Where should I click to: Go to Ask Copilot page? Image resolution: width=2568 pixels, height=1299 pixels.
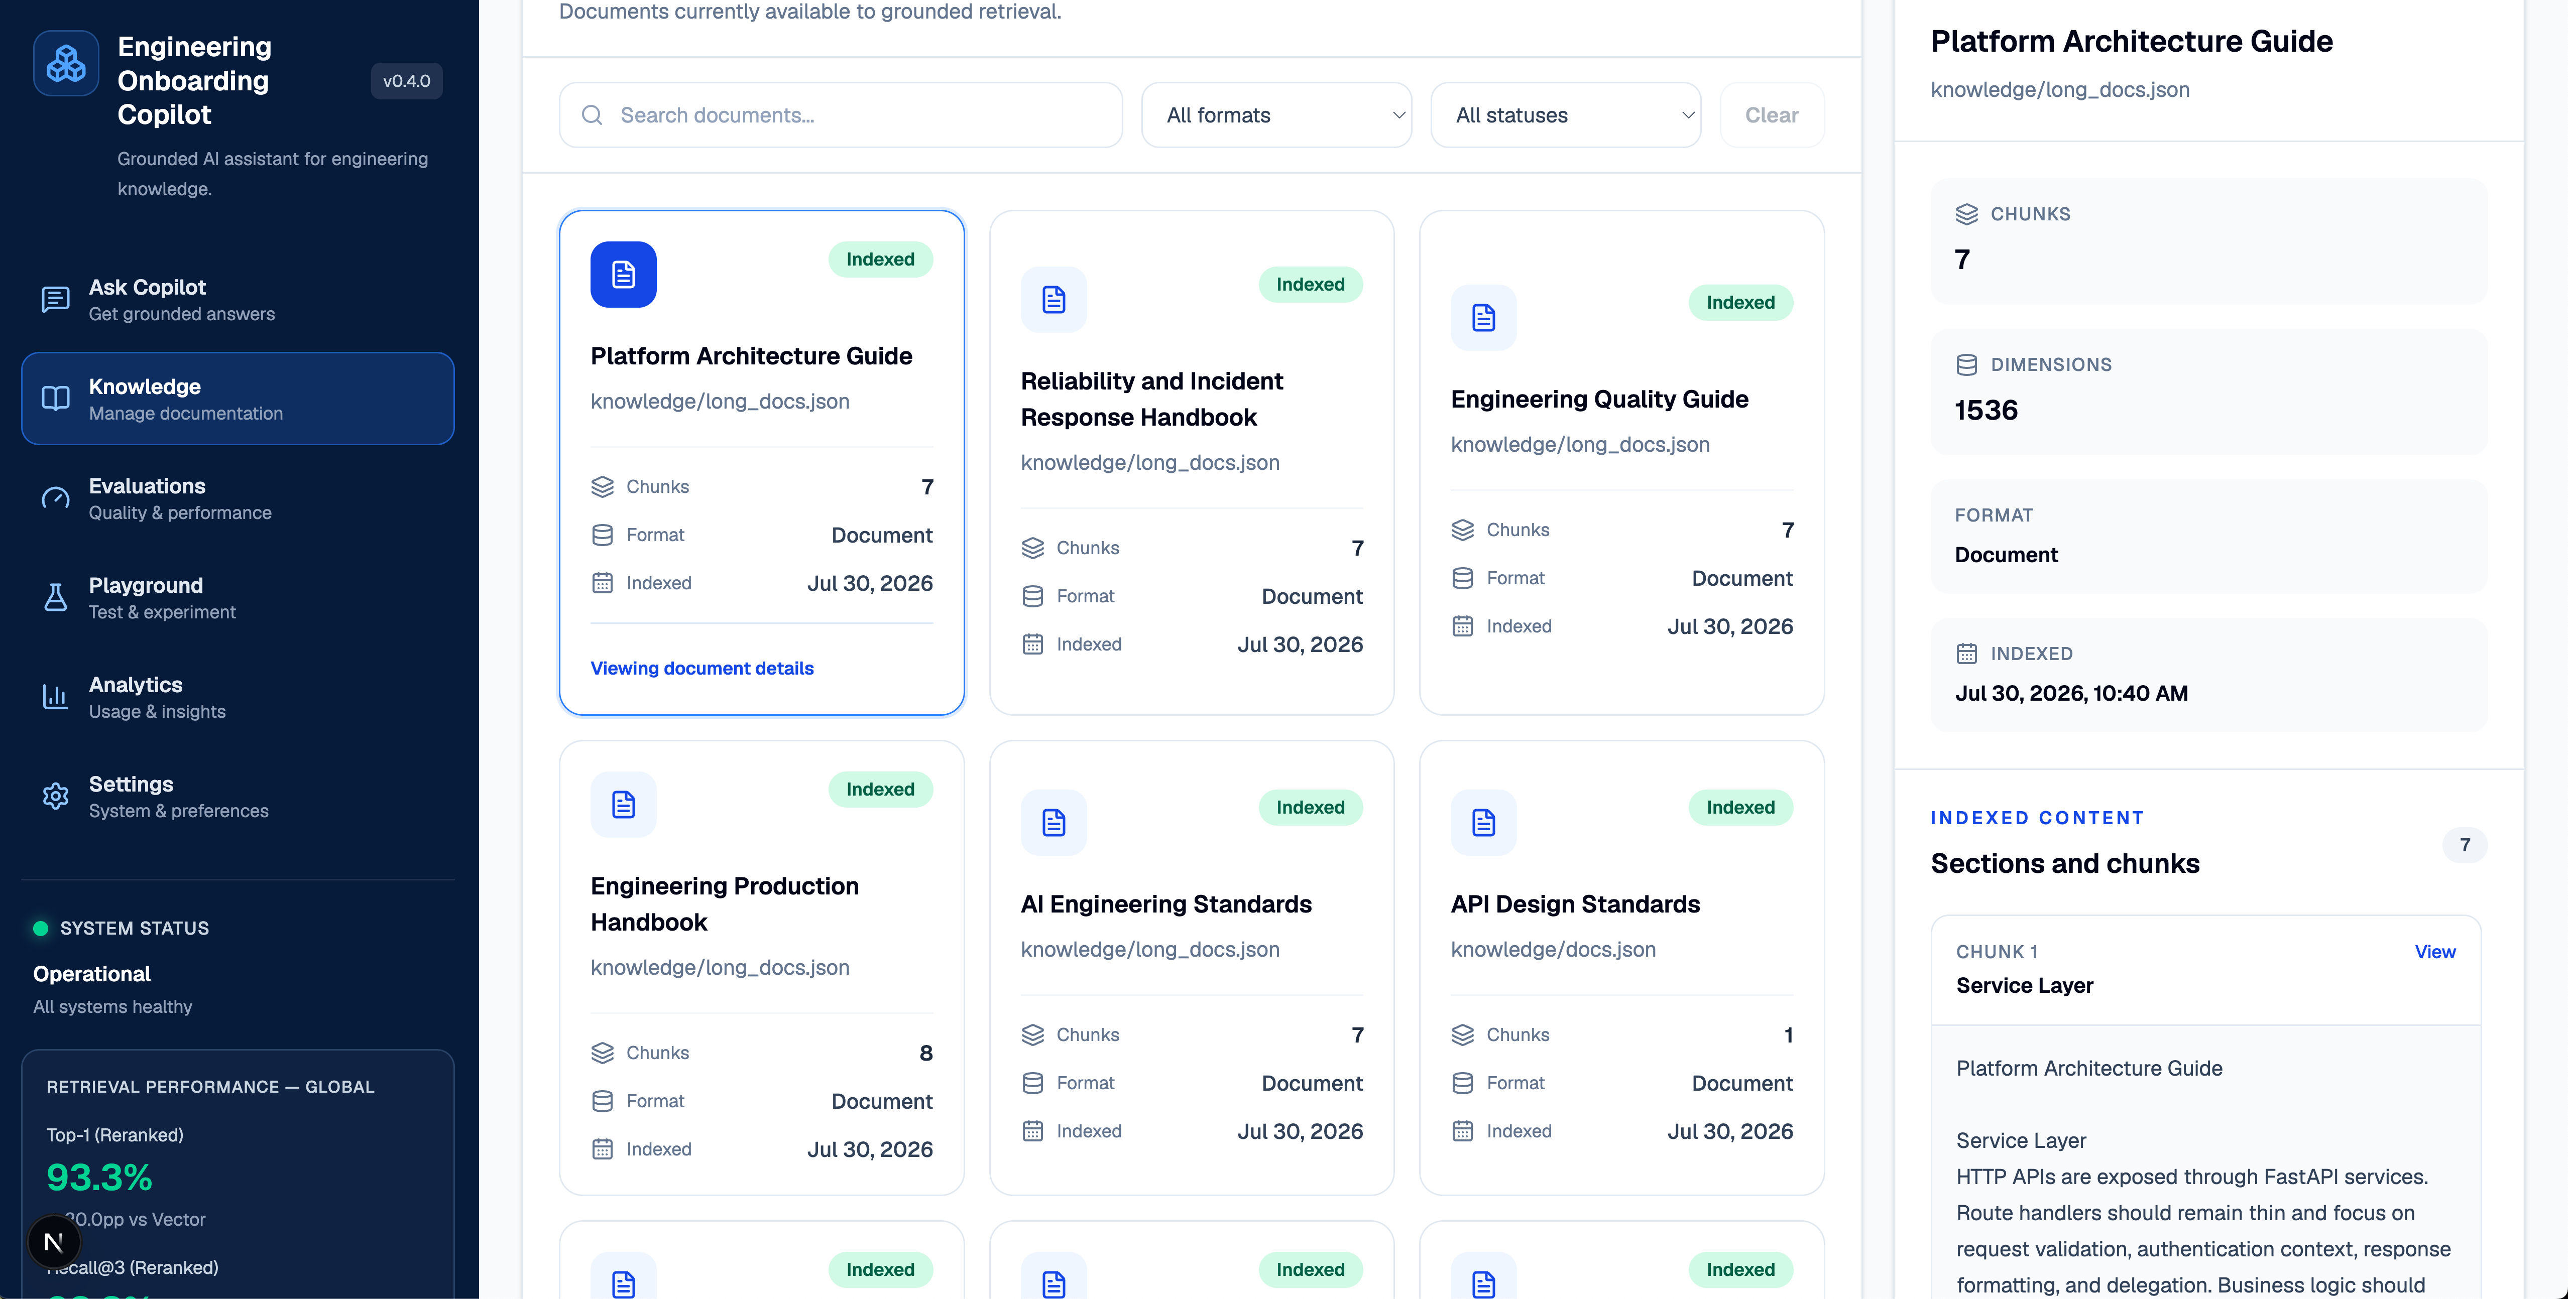point(237,299)
